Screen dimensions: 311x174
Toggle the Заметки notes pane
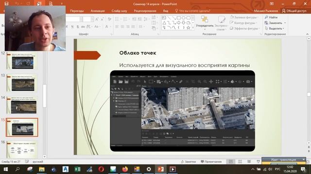point(189,161)
